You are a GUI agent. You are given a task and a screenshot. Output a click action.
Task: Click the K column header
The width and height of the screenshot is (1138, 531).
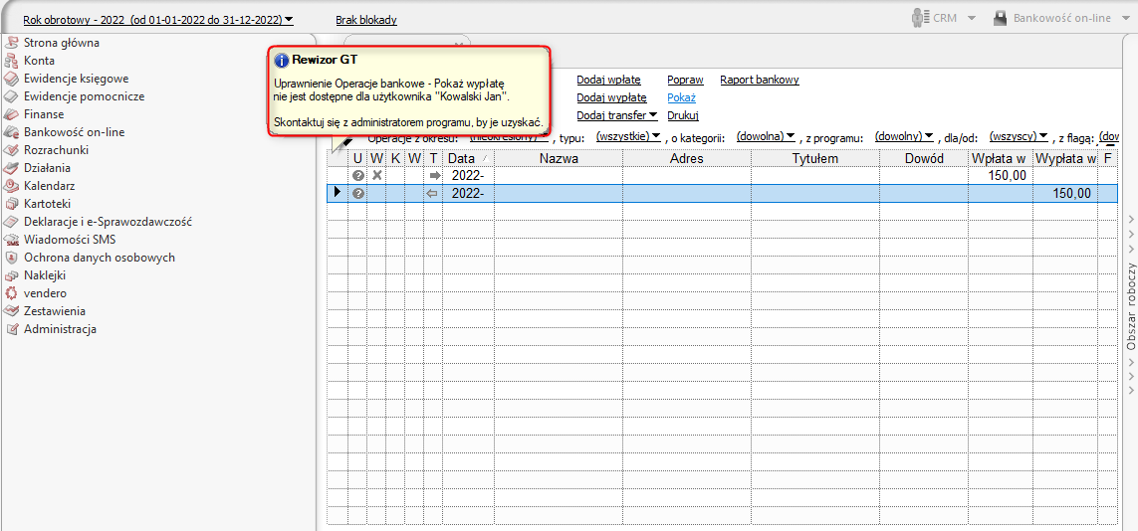[395, 158]
